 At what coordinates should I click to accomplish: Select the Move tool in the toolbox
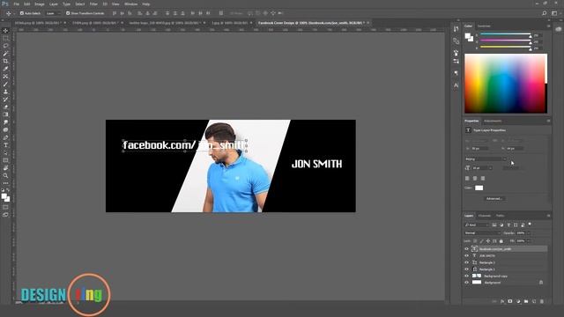pyautogui.click(x=5, y=31)
